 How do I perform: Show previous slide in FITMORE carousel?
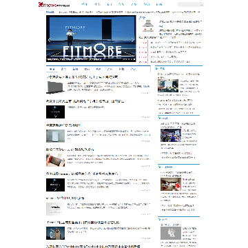coord(49,40)
